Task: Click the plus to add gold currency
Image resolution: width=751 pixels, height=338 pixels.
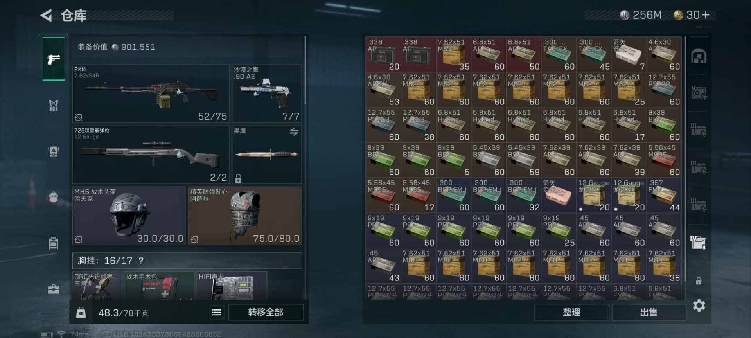Action: click(x=706, y=15)
